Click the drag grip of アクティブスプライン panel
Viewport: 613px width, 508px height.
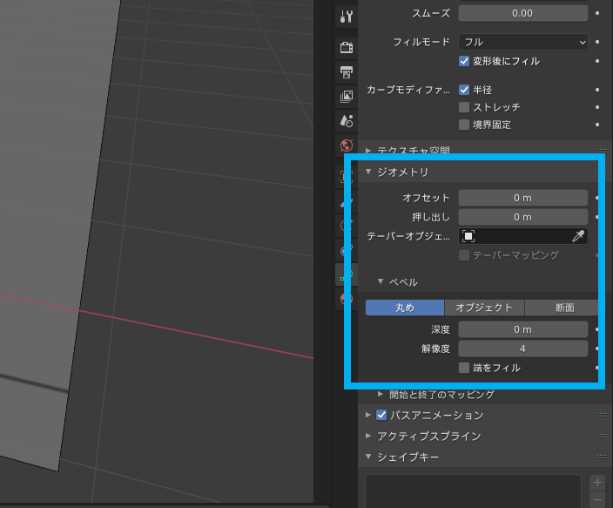[602, 436]
